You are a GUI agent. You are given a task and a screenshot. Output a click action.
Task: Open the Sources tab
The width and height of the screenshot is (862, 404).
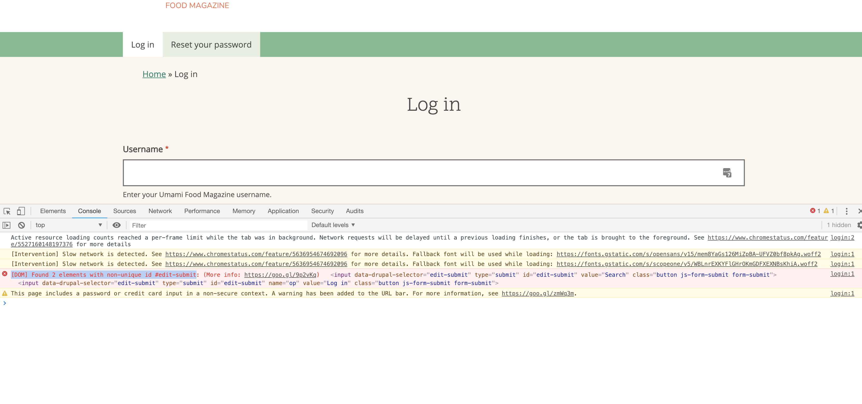tap(124, 211)
